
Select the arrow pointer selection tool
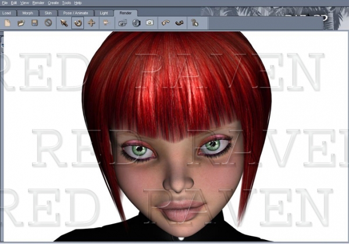tap(64, 23)
